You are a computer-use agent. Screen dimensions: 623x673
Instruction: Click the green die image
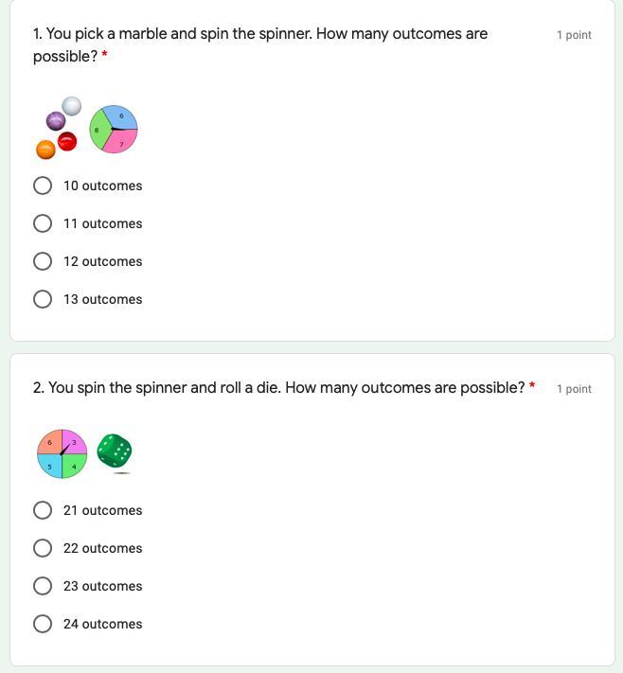pos(114,451)
